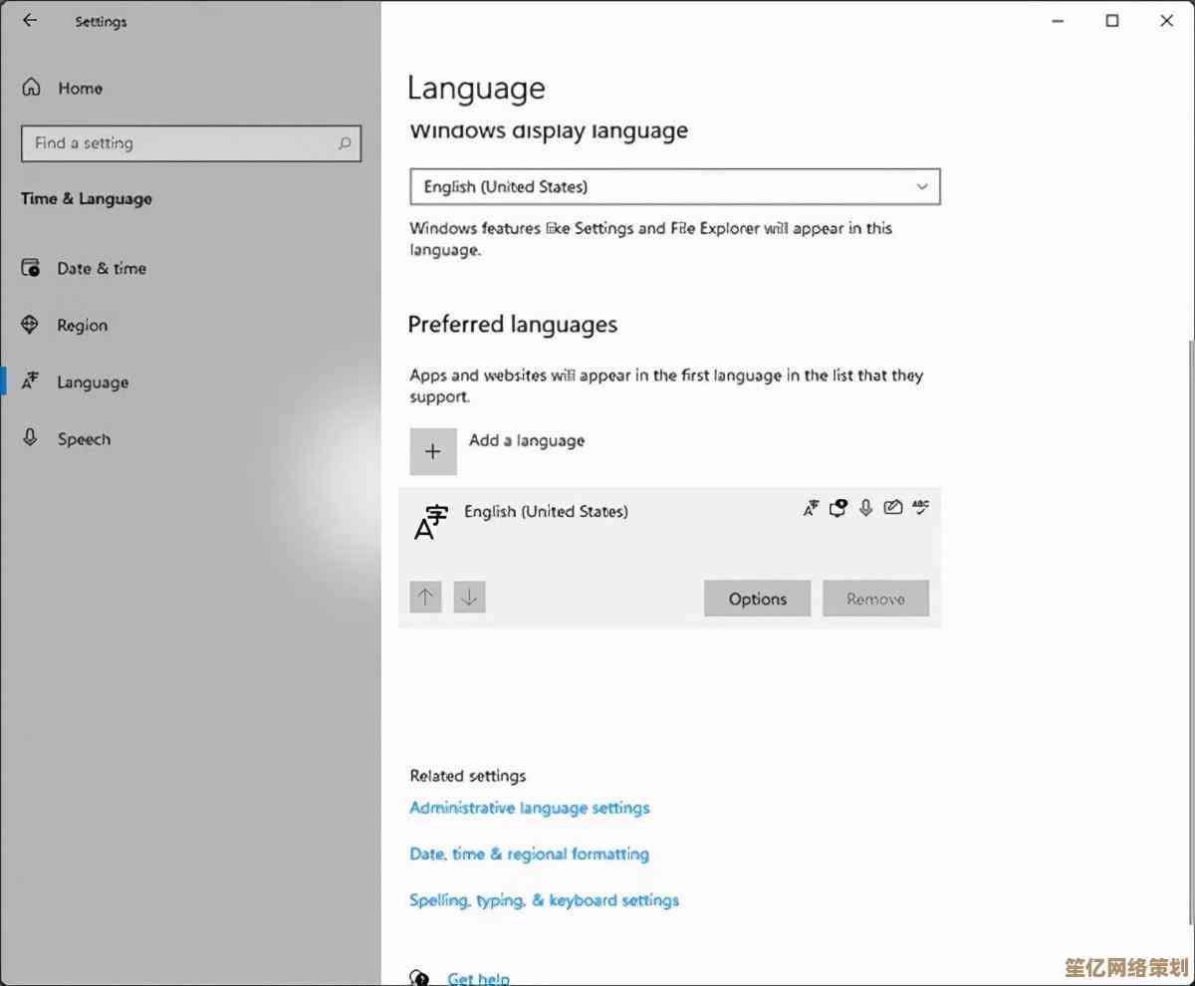
Task: Move language down with arrow button
Action: [470, 598]
